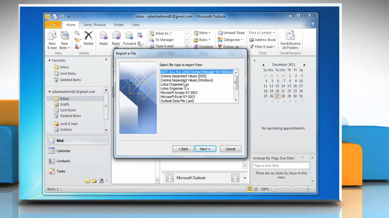Open the Address Book
Screen dimensions: 389x218
pos(263,40)
